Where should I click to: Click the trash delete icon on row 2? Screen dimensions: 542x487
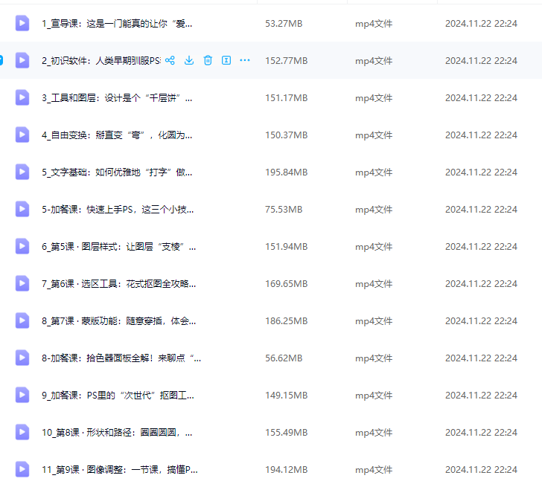tap(208, 60)
